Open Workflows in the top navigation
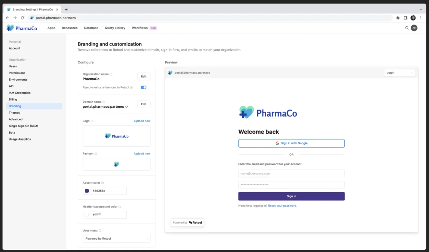 [140, 28]
